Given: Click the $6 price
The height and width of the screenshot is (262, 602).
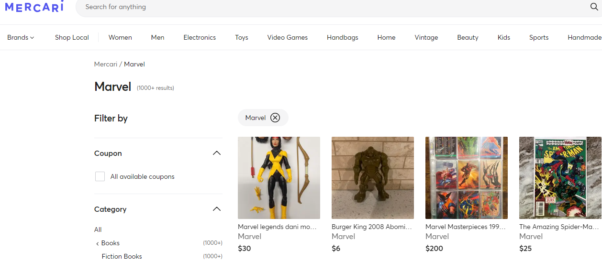Looking at the screenshot, I should (336, 248).
